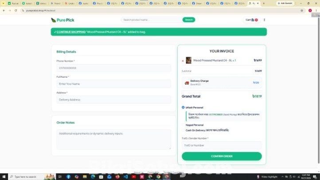Screen dimensions: 320x180
Task: Bookmark this page with the star
Action: point(302,10)
